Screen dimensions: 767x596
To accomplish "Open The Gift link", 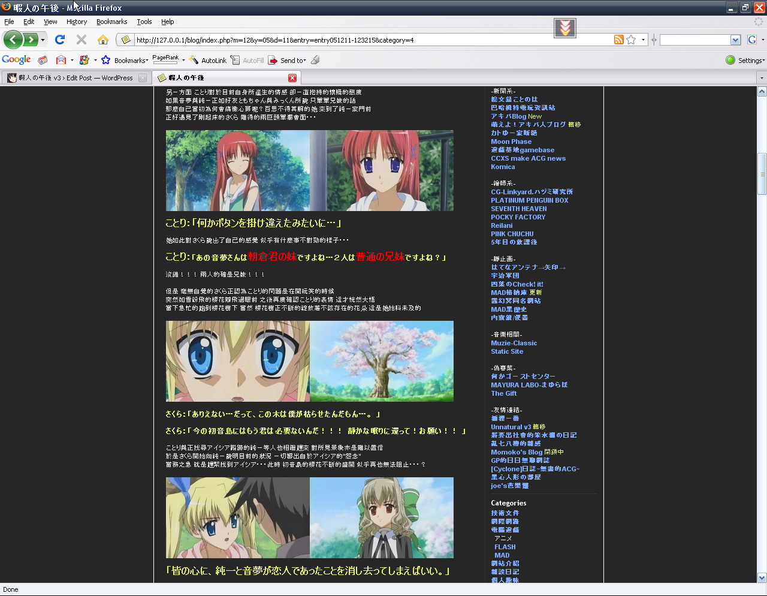I will coord(504,393).
